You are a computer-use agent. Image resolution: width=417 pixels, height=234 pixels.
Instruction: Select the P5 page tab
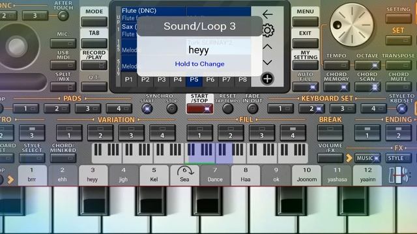click(194, 79)
